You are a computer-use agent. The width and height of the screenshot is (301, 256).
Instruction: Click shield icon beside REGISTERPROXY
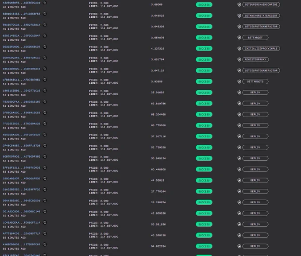click(x=239, y=59)
